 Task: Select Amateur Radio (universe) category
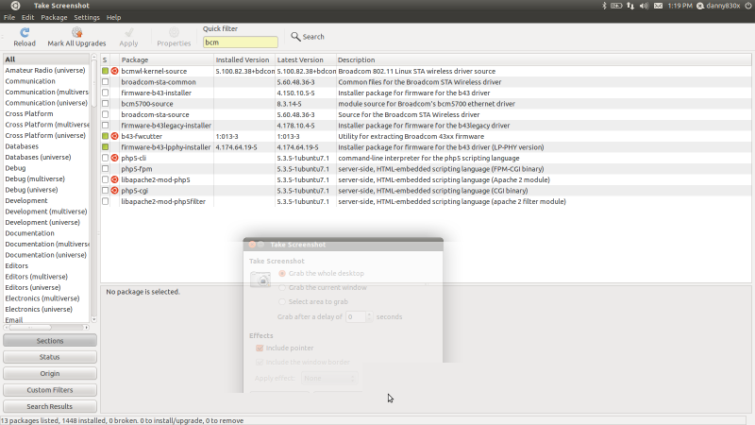(46, 70)
